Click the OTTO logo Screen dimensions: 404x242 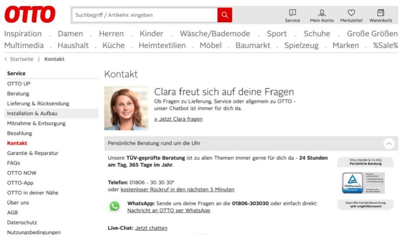(x=30, y=15)
